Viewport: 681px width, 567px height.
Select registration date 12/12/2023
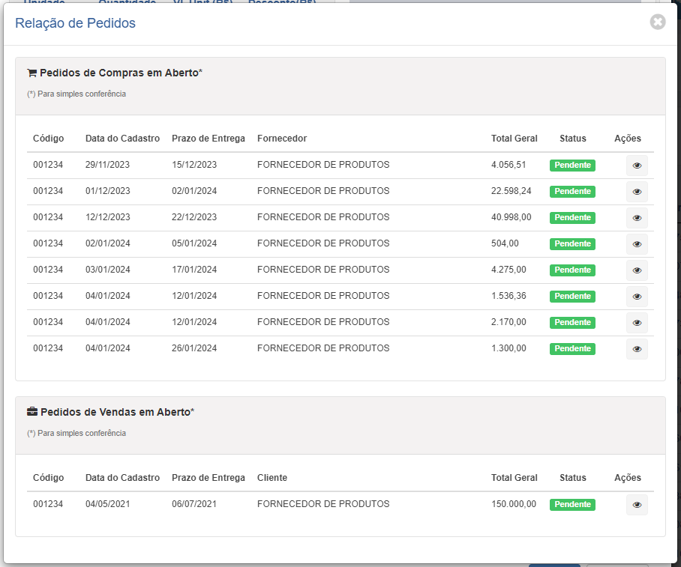pyautogui.click(x=108, y=217)
